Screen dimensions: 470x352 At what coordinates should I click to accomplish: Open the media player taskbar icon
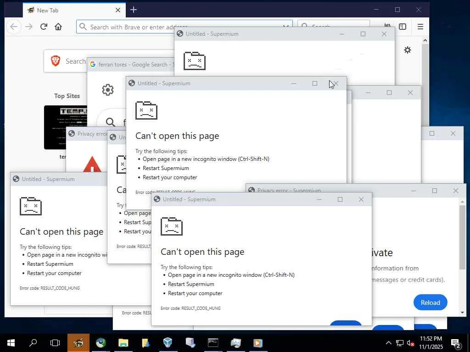coord(258,343)
